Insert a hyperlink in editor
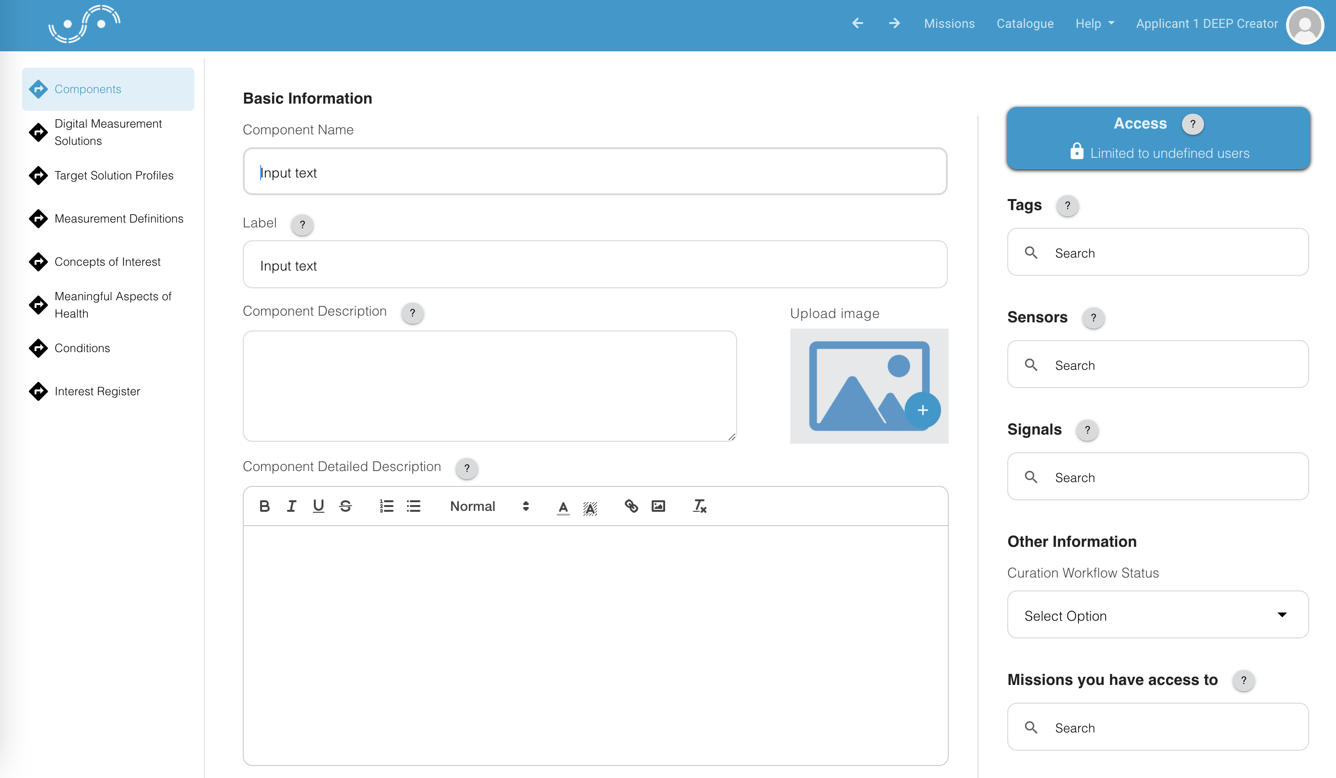This screenshot has height=778, width=1336. [631, 506]
